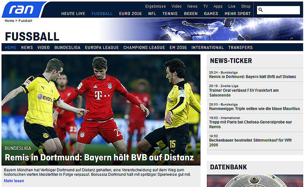Select CHAMPIONS LEAGUE tab
Screen dimensions: 306x187
(144, 47)
